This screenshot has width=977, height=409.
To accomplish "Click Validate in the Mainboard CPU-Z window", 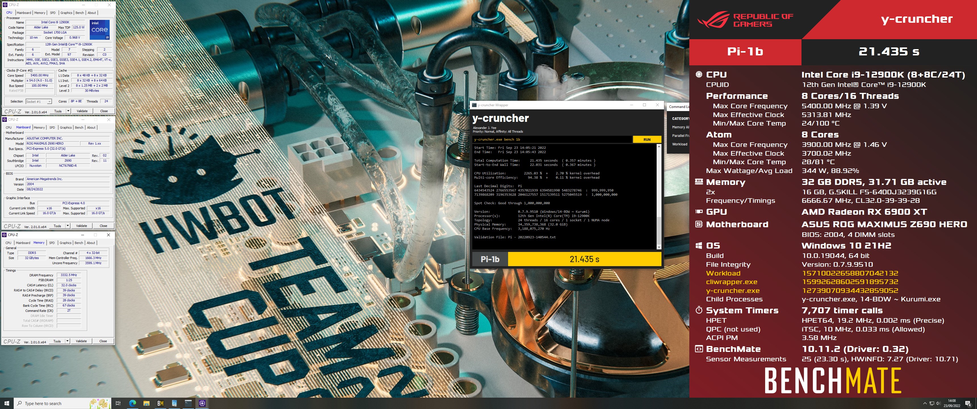I will [82, 226].
